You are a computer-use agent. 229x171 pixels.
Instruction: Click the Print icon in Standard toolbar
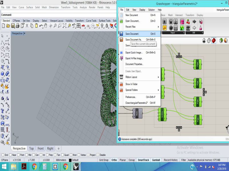pos(17,26)
